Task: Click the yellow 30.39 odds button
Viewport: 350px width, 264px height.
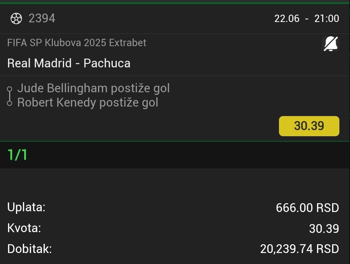Action: click(x=309, y=126)
